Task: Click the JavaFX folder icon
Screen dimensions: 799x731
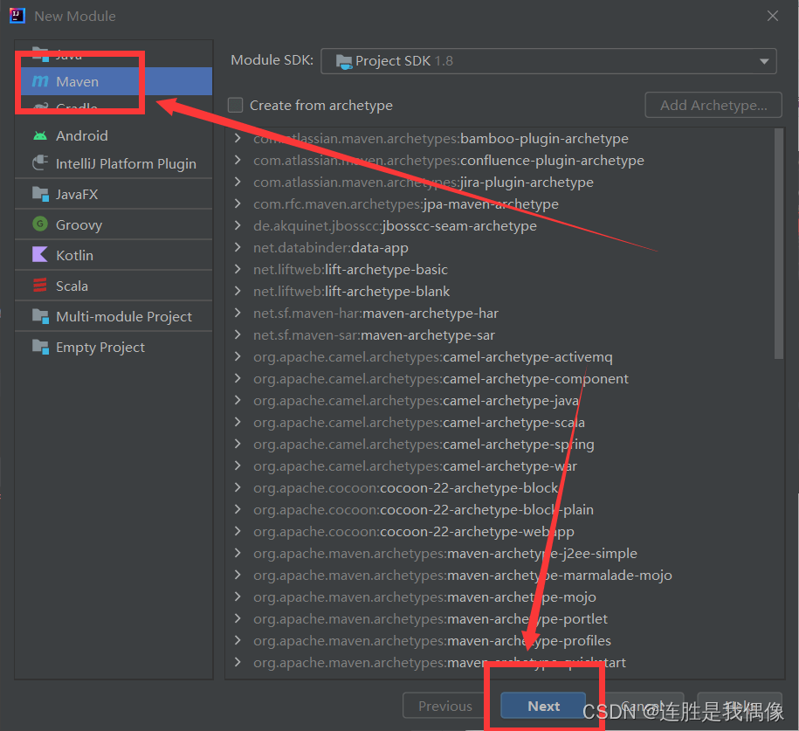Action: tap(40, 194)
